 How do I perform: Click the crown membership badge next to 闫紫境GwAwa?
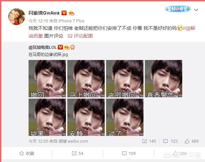(x=71, y=13)
